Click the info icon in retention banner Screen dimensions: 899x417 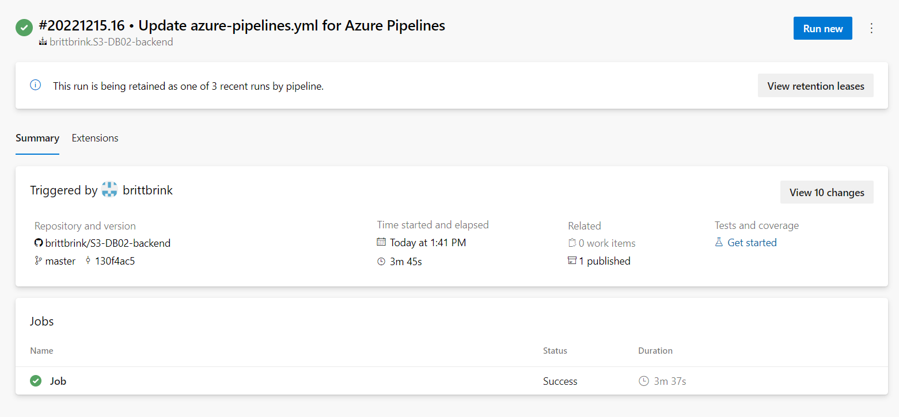point(36,85)
